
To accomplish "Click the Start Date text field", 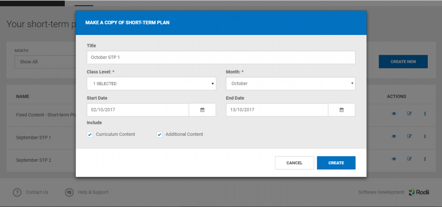I will click(138, 110).
